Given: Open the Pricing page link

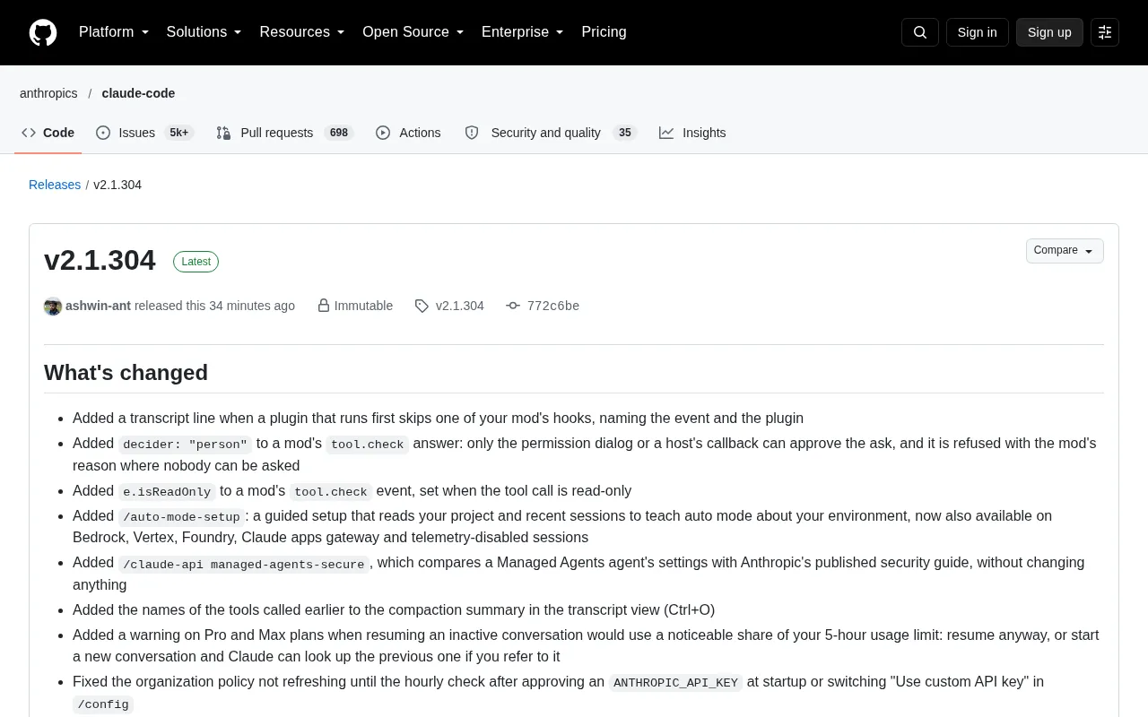Looking at the screenshot, I should (x=604, y=32).
